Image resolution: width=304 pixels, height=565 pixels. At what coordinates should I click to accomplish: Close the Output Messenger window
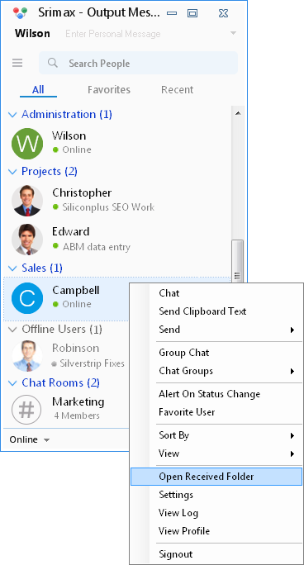pos(223,13)
